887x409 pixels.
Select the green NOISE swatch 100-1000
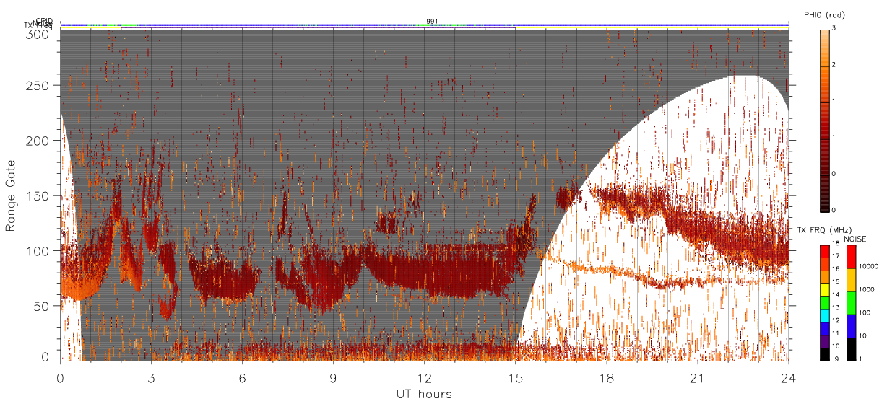(x=851, y=303)
